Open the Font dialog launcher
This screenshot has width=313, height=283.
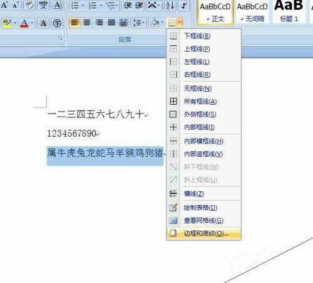click(61, 38)
